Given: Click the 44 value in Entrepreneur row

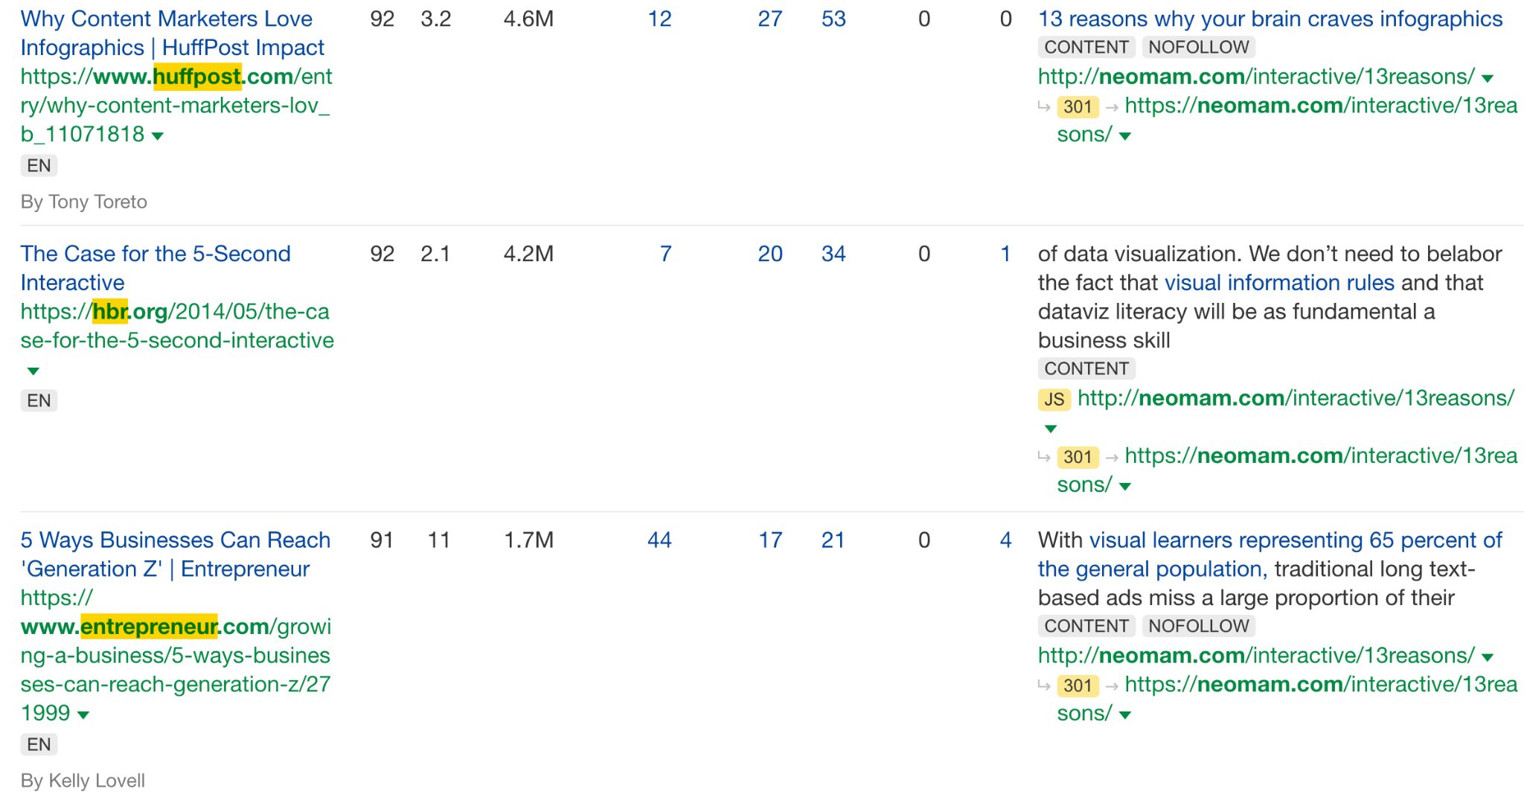Looking at the screenshot, I should coord(659,540).
